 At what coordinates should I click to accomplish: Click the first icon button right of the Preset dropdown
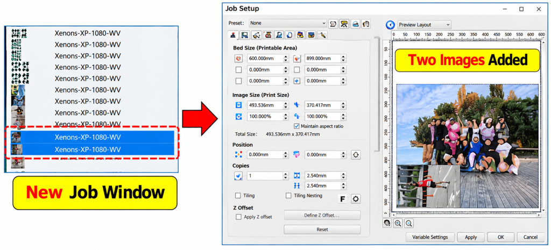[333, 24]
